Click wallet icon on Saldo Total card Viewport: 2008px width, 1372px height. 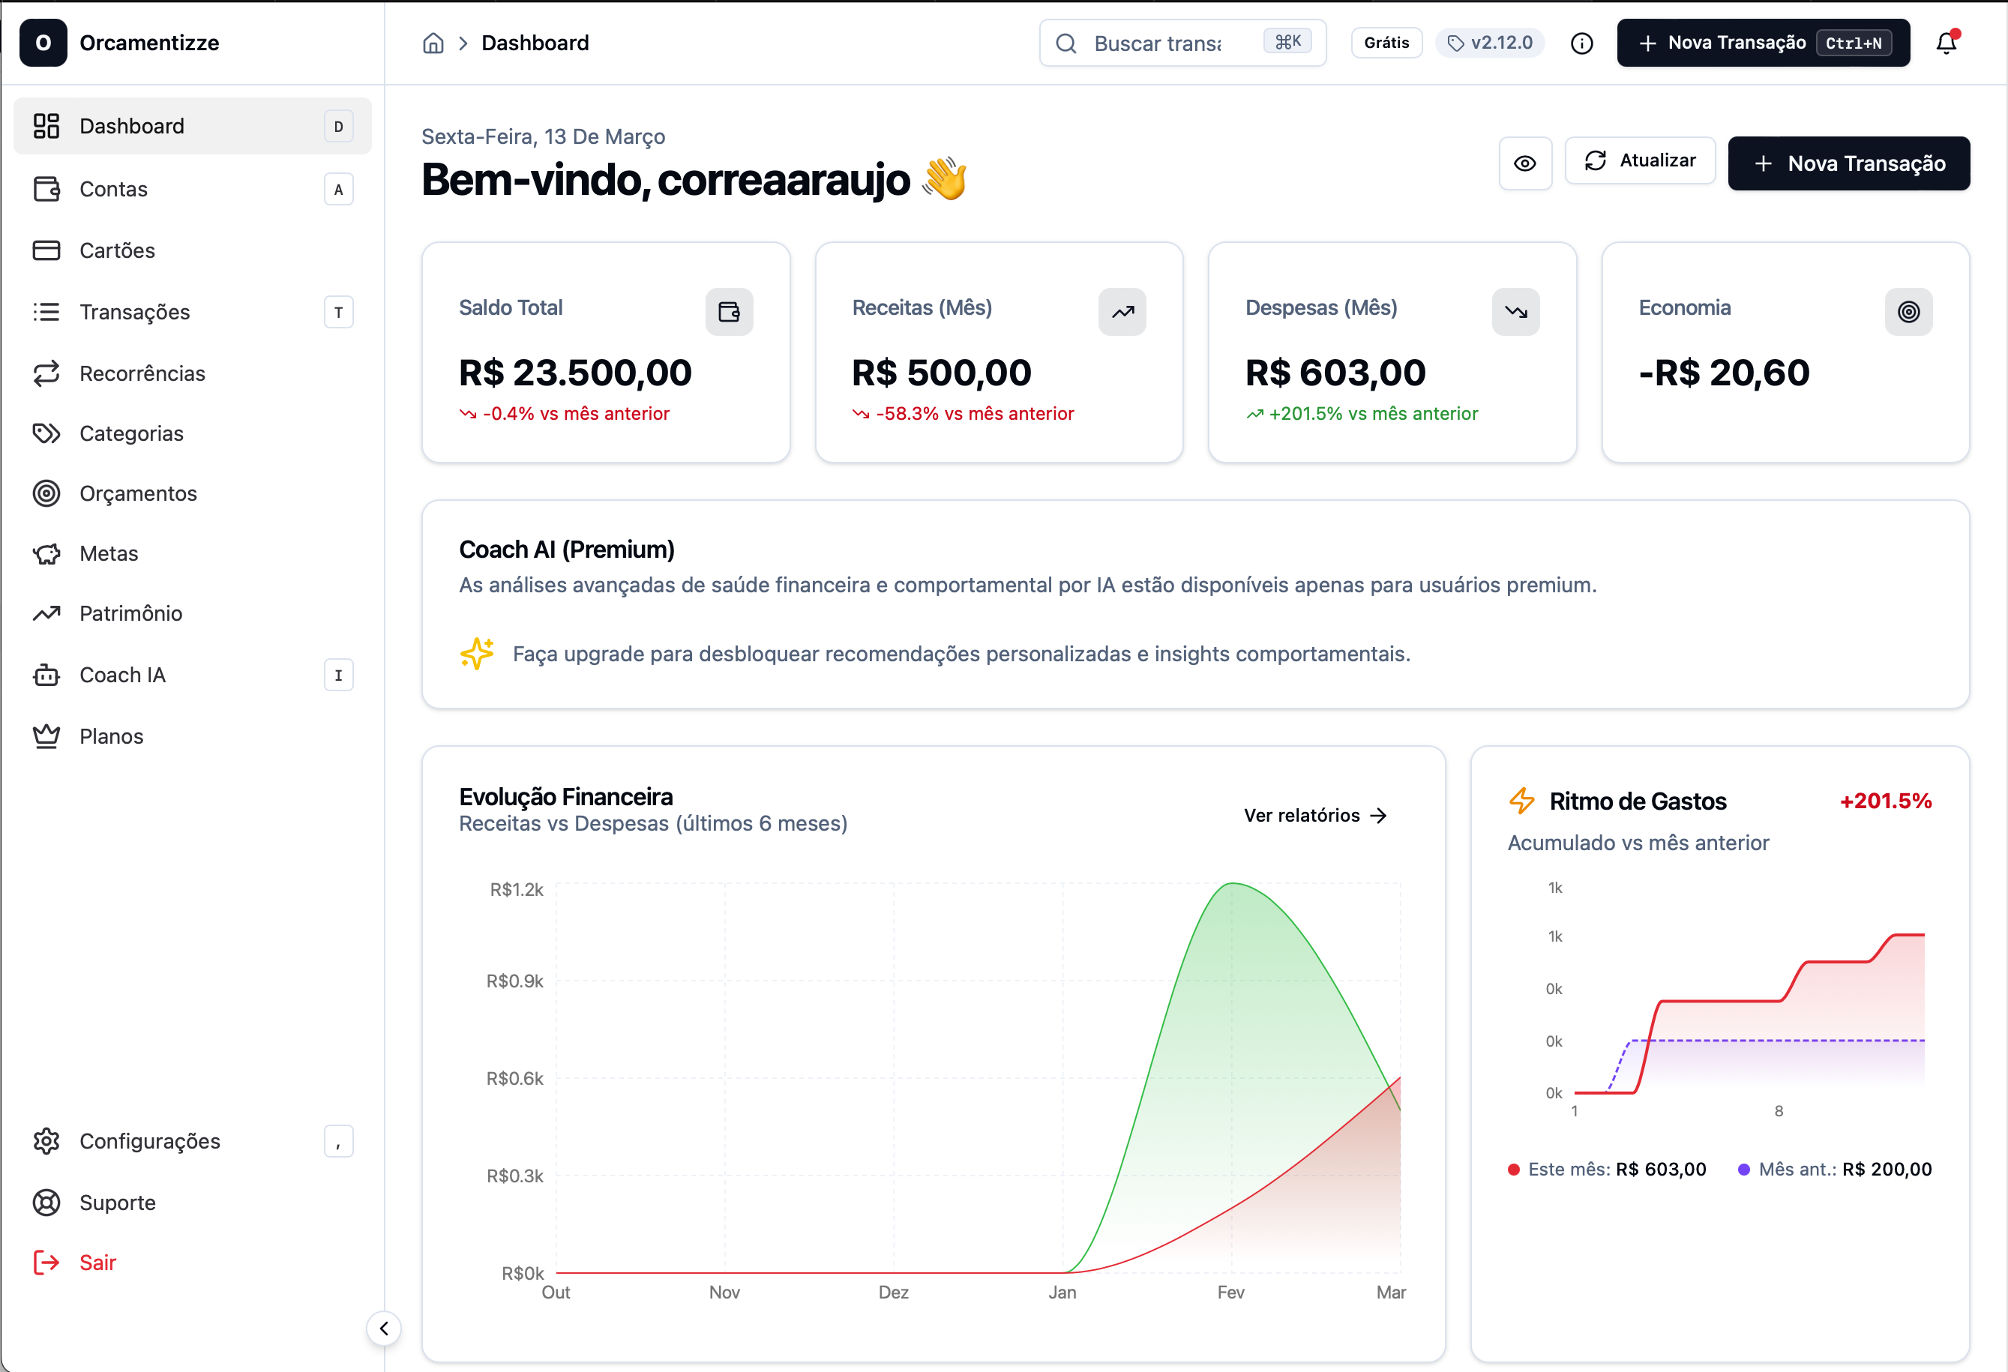coord(728,312)
